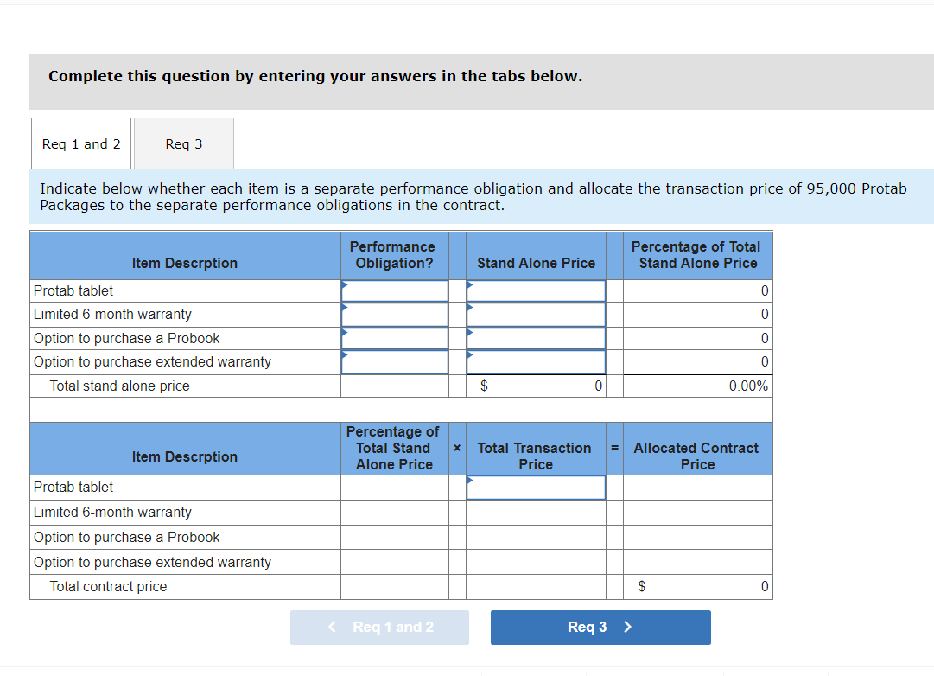Open Performance Obligation dropdown for extended warranty
The height and width of the screenshot is (676, 934).
(x=394, y=360)
